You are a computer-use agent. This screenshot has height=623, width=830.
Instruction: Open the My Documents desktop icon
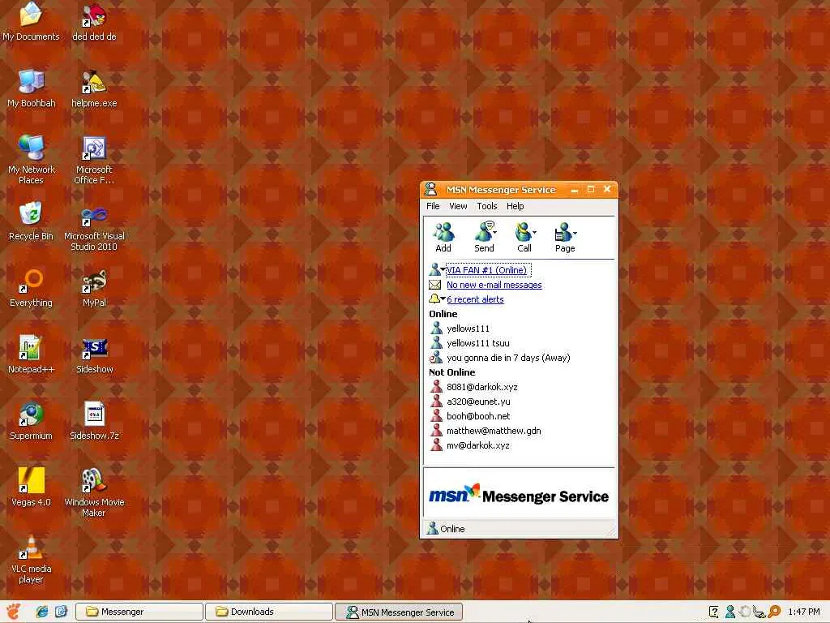tap(31, 21)
